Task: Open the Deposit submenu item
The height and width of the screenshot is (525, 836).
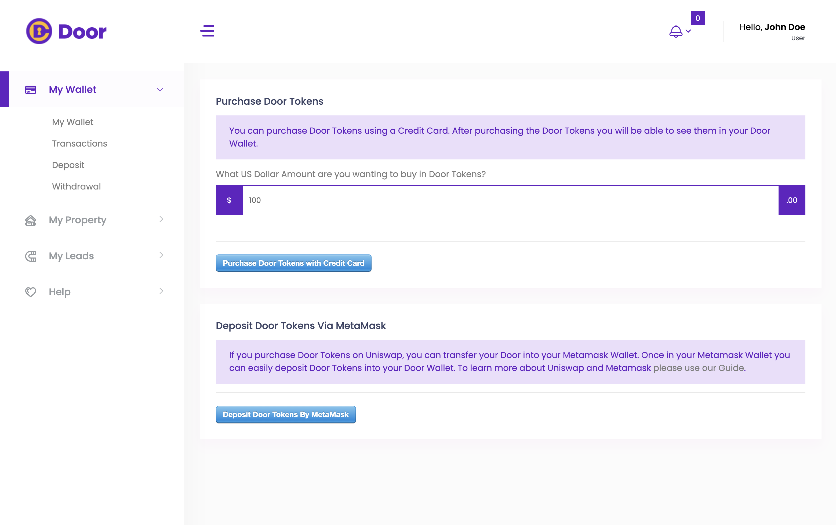Action: coord(68,165)
